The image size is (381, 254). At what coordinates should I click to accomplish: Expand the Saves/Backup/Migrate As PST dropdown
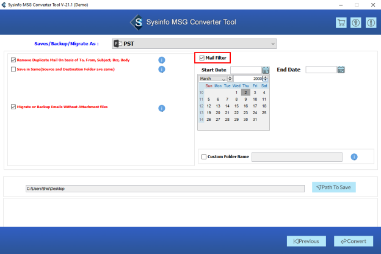[194, 44]
